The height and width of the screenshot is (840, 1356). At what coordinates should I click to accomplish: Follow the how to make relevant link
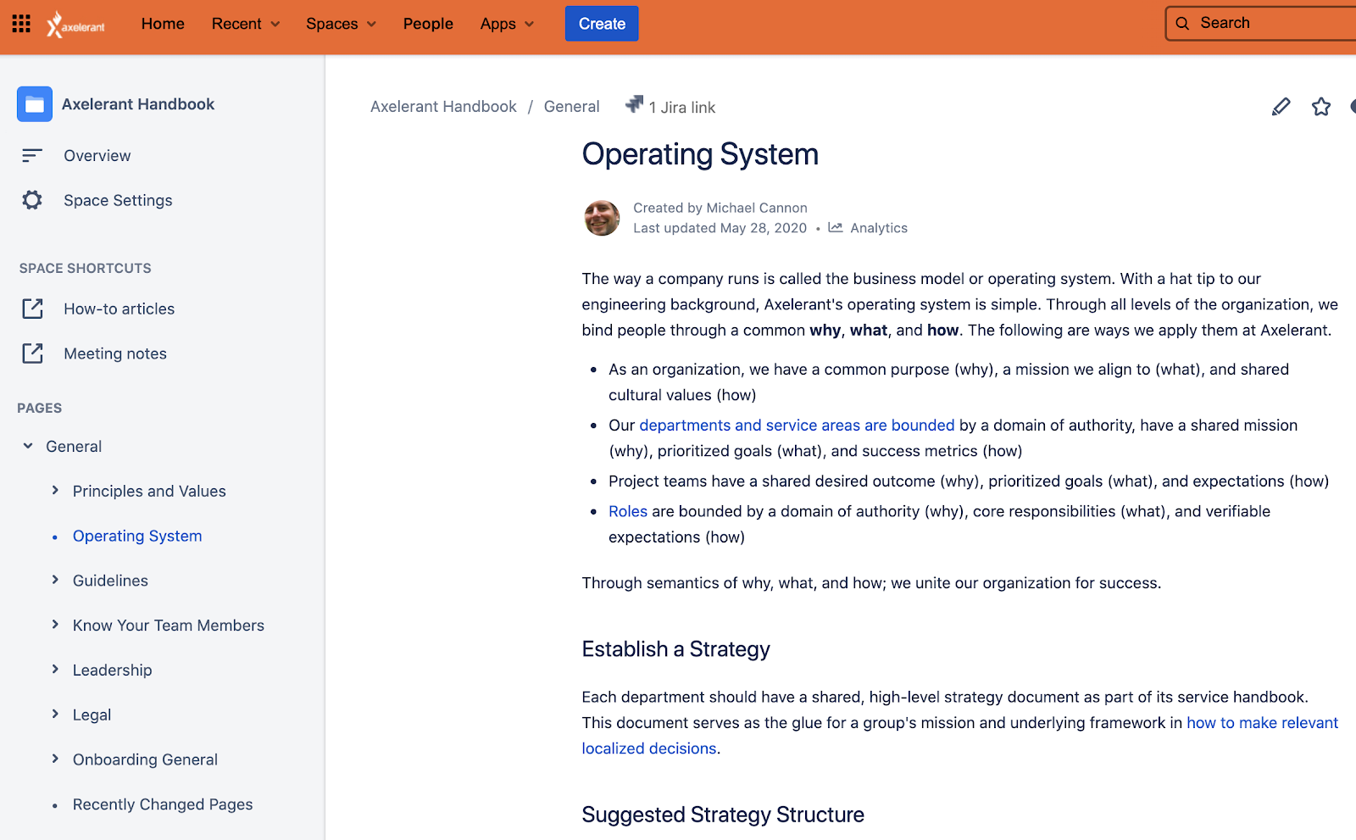click(x=1263, y=723)
